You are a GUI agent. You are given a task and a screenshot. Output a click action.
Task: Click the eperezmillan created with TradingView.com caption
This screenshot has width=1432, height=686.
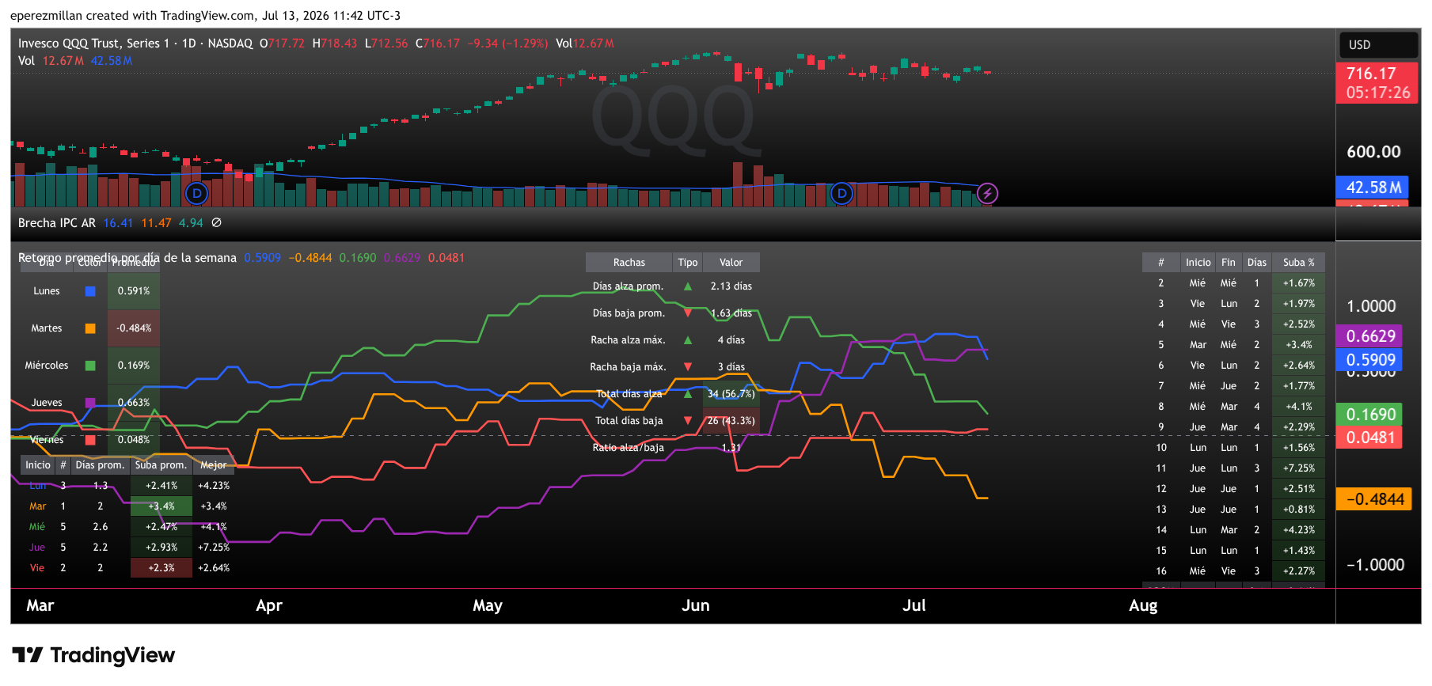206,16
